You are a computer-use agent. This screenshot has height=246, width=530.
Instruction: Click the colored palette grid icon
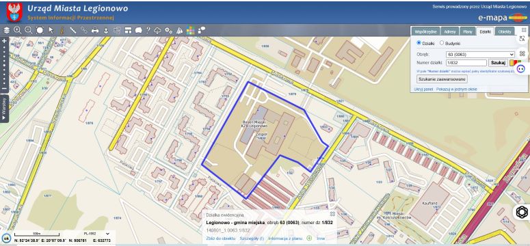pos(191,31)
